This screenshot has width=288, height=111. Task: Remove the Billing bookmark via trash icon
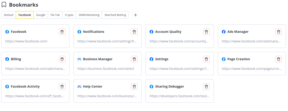[62, 59]
